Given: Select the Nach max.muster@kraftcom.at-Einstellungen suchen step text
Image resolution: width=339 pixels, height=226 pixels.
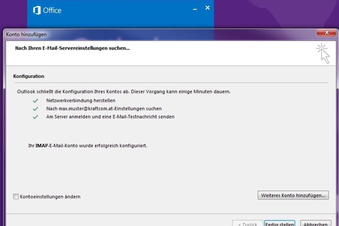Looking at the screenshot, I should [104, 108].
